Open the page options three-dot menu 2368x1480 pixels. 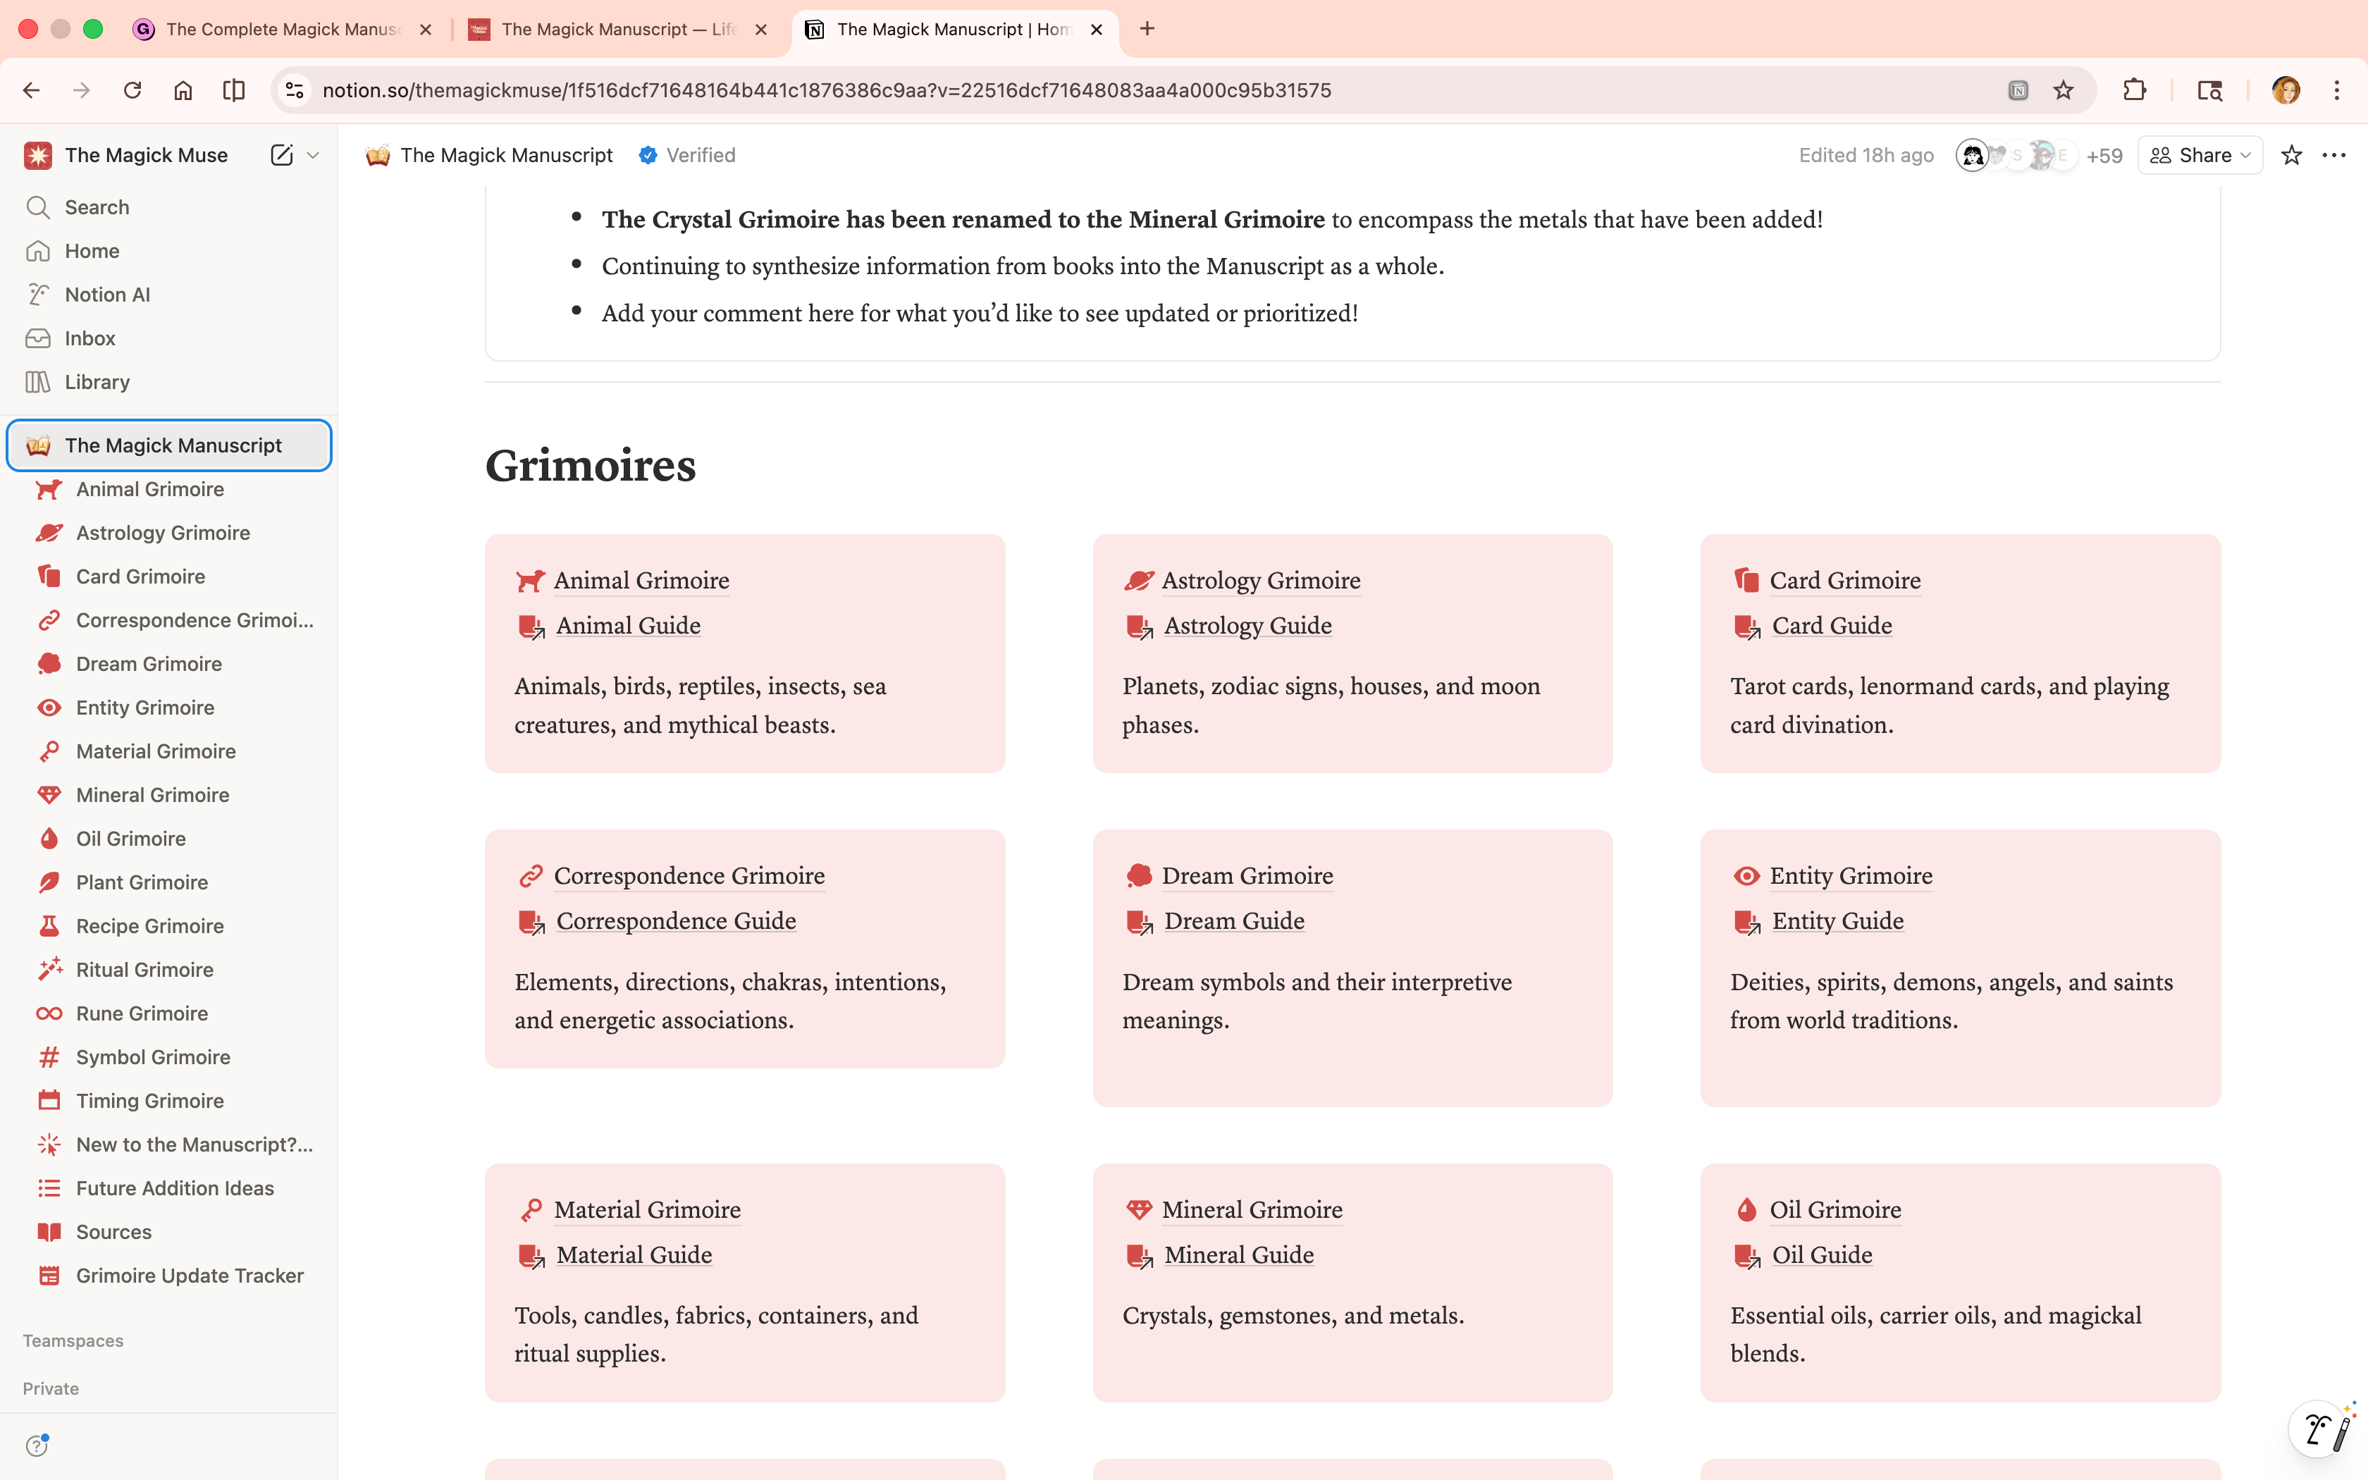pos(2333,154)
